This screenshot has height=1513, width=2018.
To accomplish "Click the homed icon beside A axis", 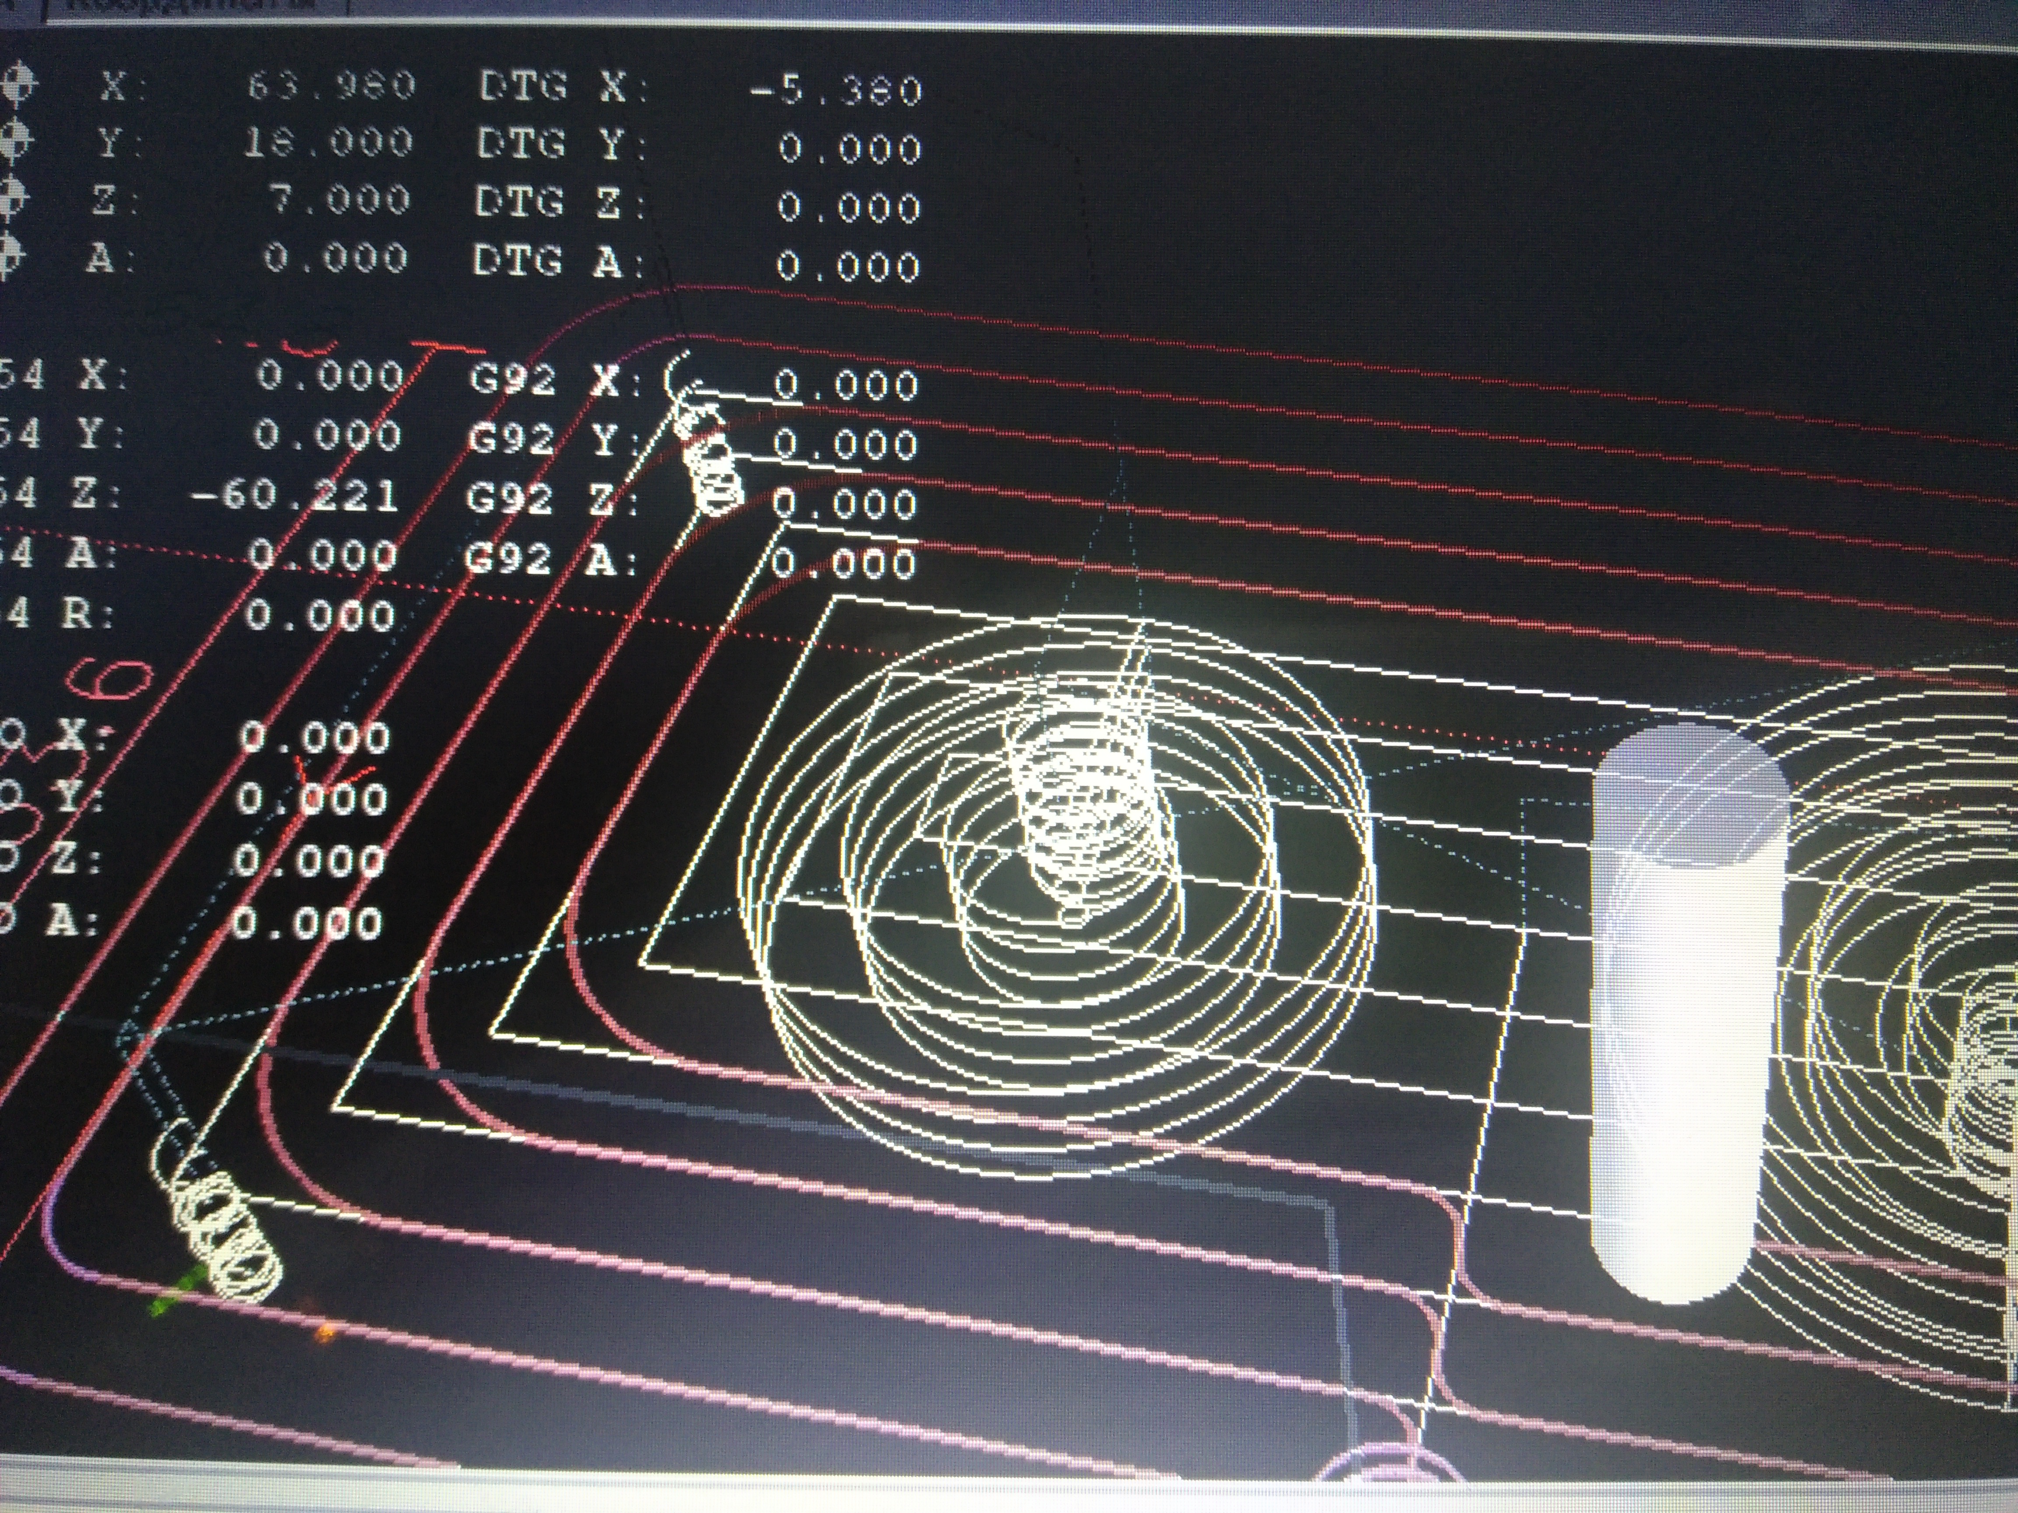I will [9, 256].
